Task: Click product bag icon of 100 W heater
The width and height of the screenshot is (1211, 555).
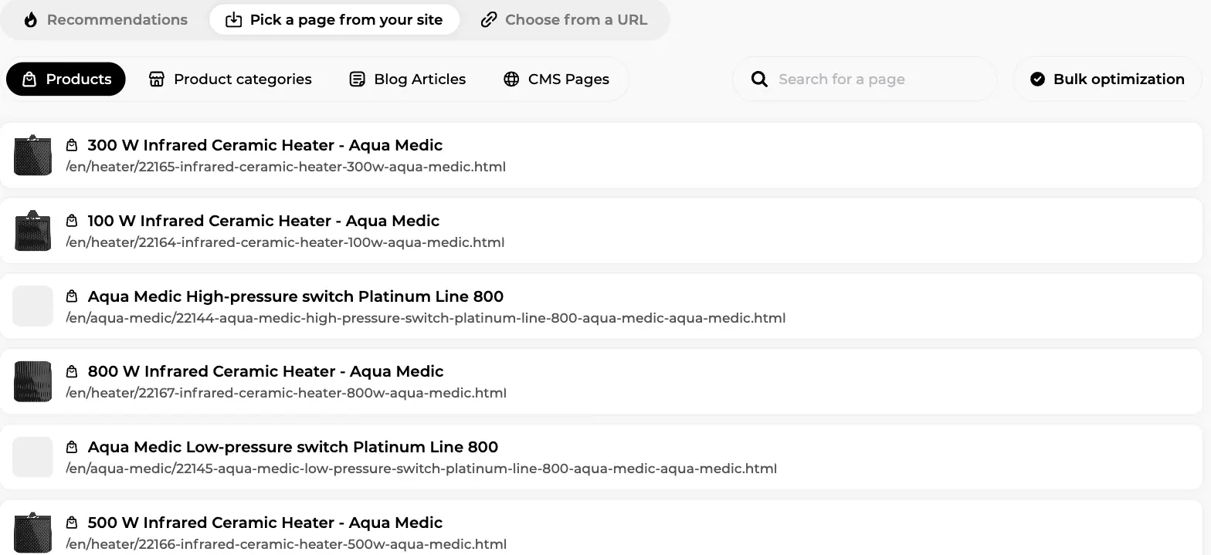Action: [x=72, y=221]
